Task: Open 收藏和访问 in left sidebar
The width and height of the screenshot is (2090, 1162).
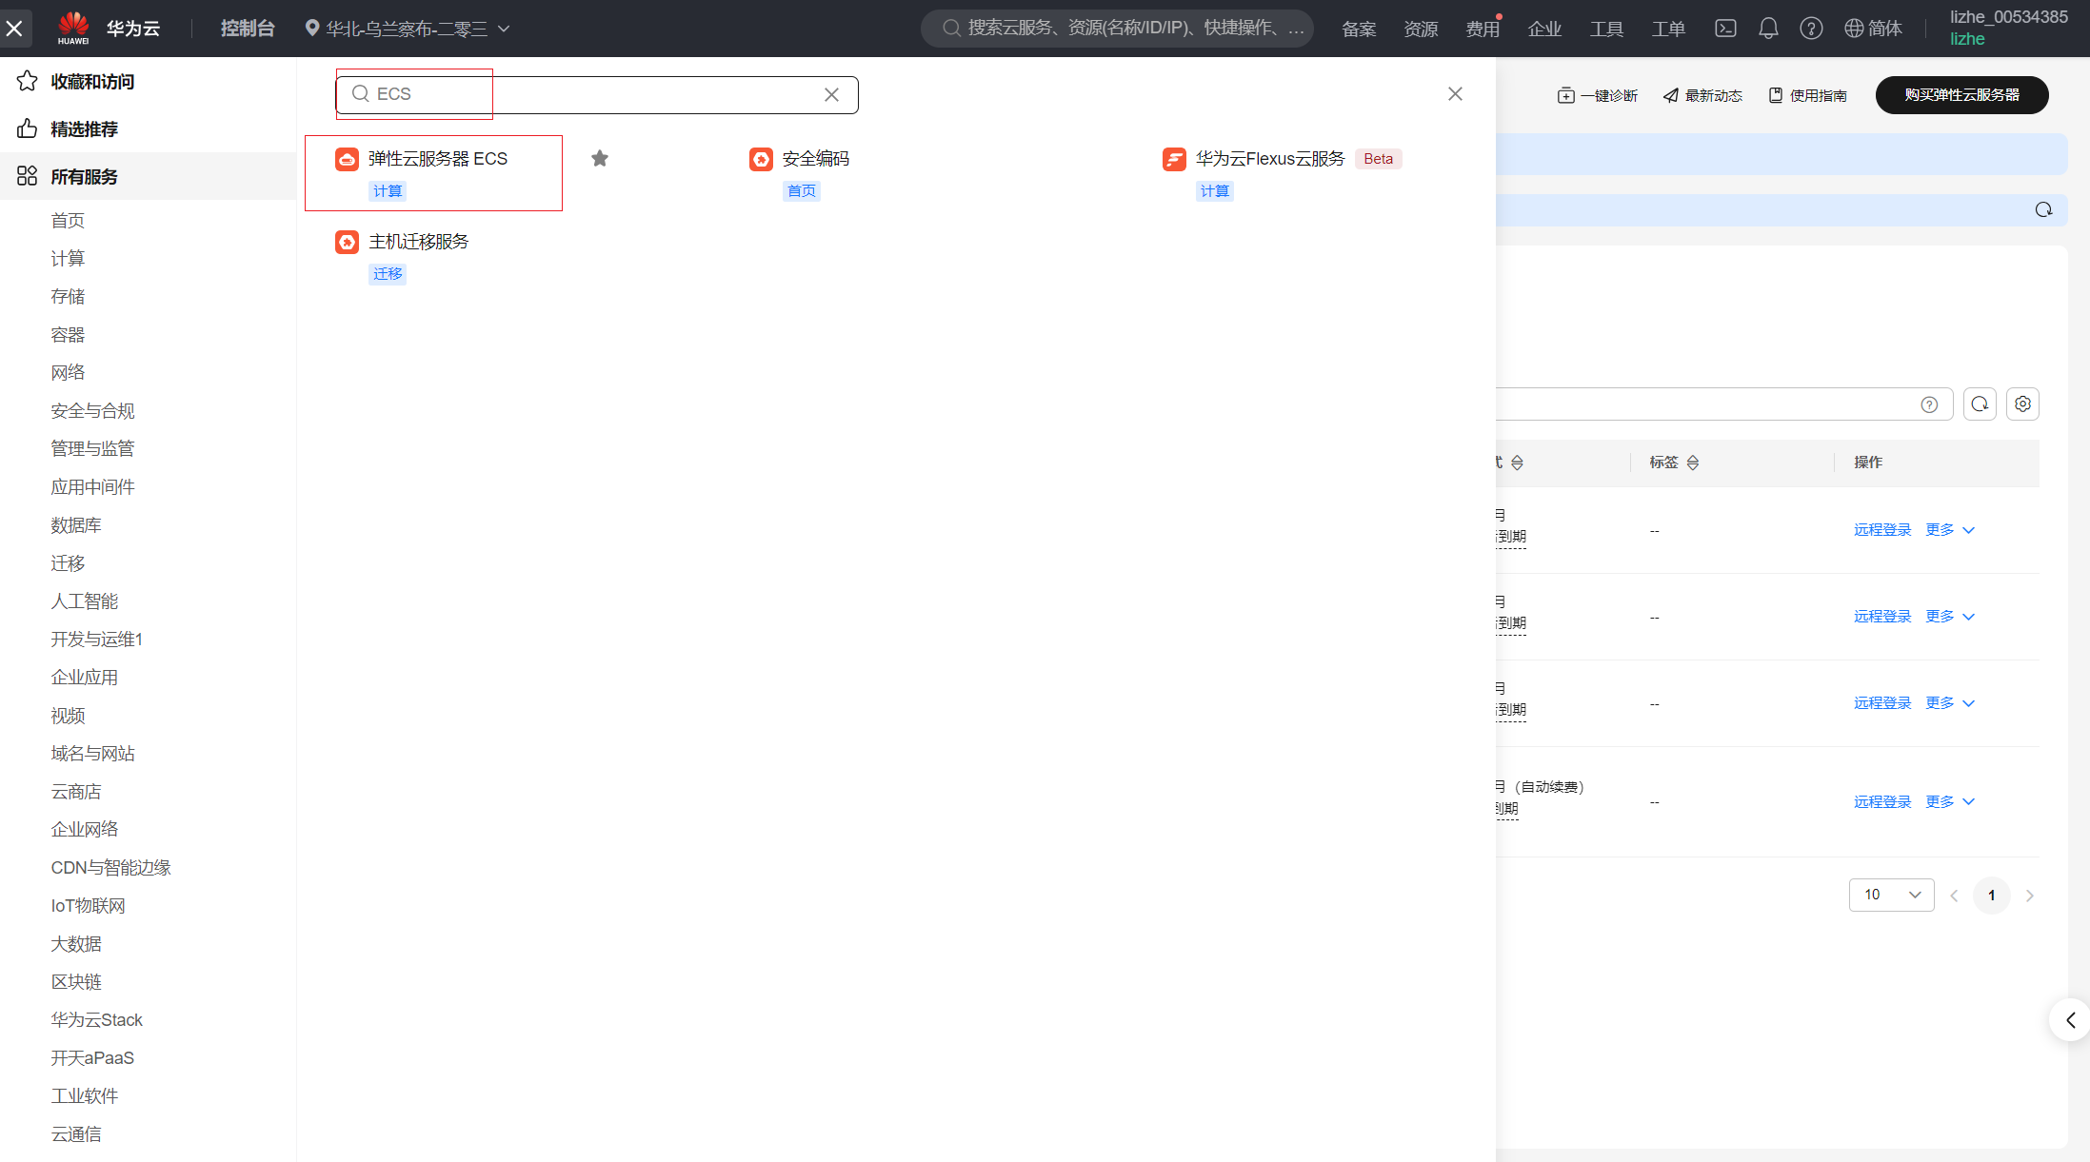Action: point(91,82)
